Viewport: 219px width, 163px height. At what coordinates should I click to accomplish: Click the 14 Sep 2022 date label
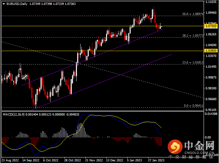(x=31, y=161)
